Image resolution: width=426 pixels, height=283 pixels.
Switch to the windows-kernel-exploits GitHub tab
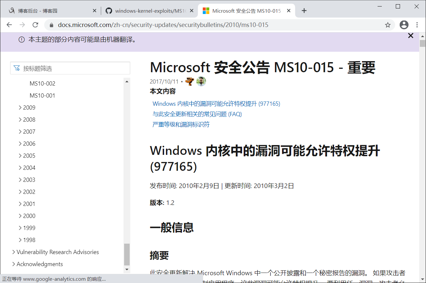(149, 11)
